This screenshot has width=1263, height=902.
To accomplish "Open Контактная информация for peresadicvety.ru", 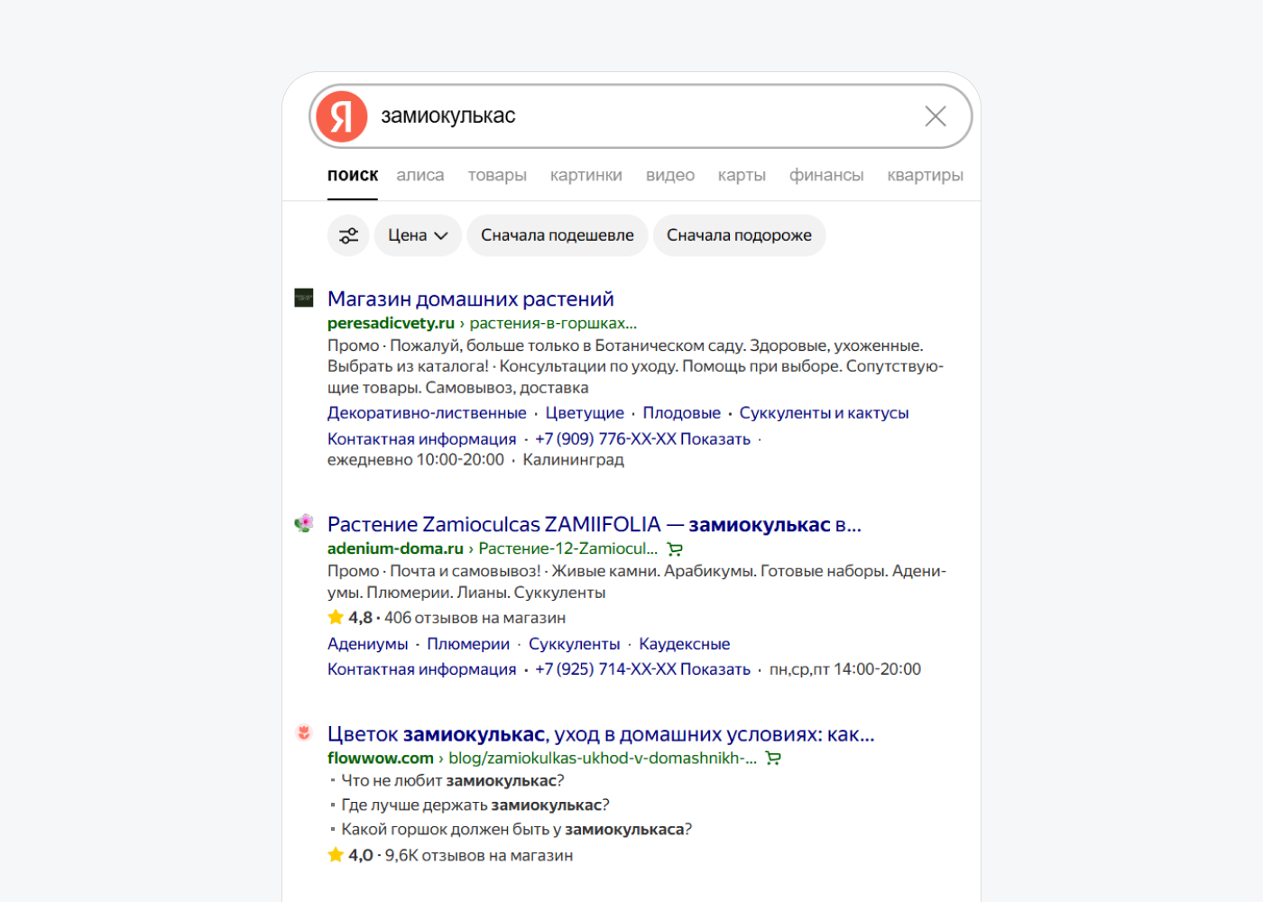I will [x=422, y=438].
